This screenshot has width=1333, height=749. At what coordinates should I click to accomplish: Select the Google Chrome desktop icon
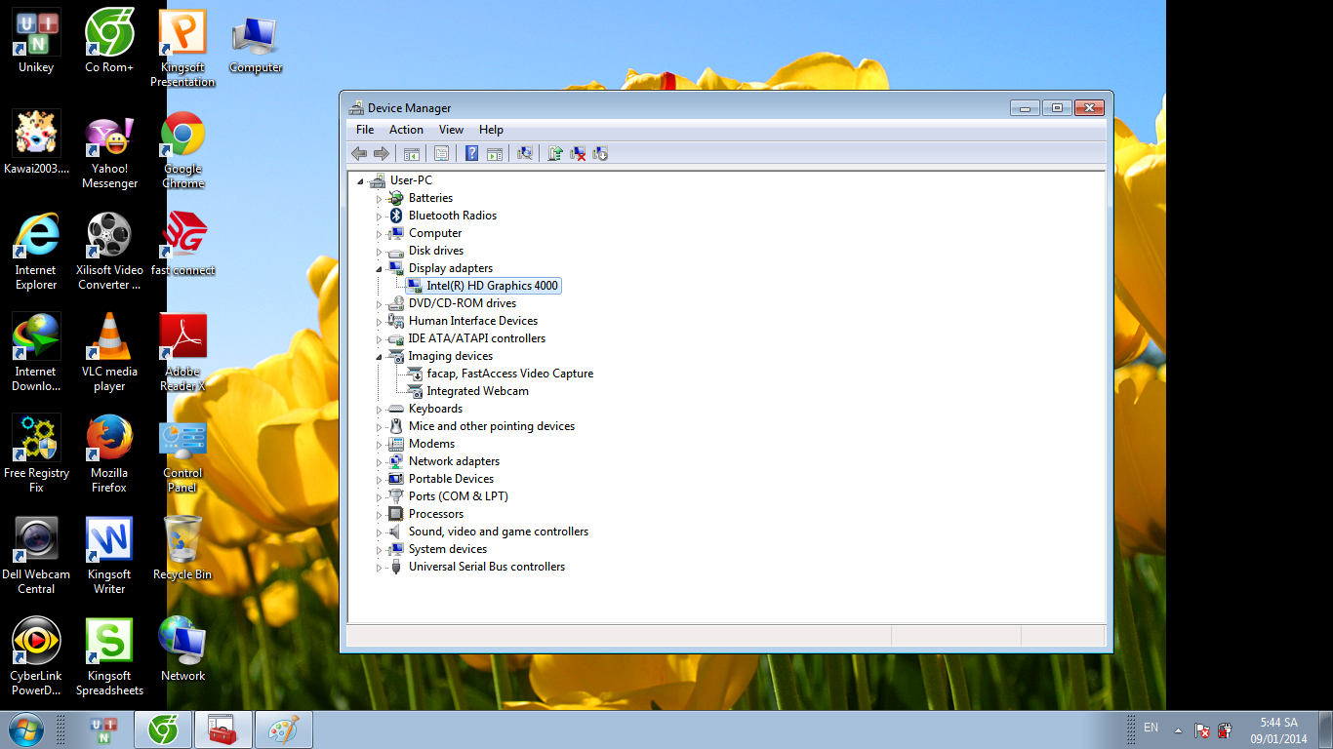(x=182, y=151)
